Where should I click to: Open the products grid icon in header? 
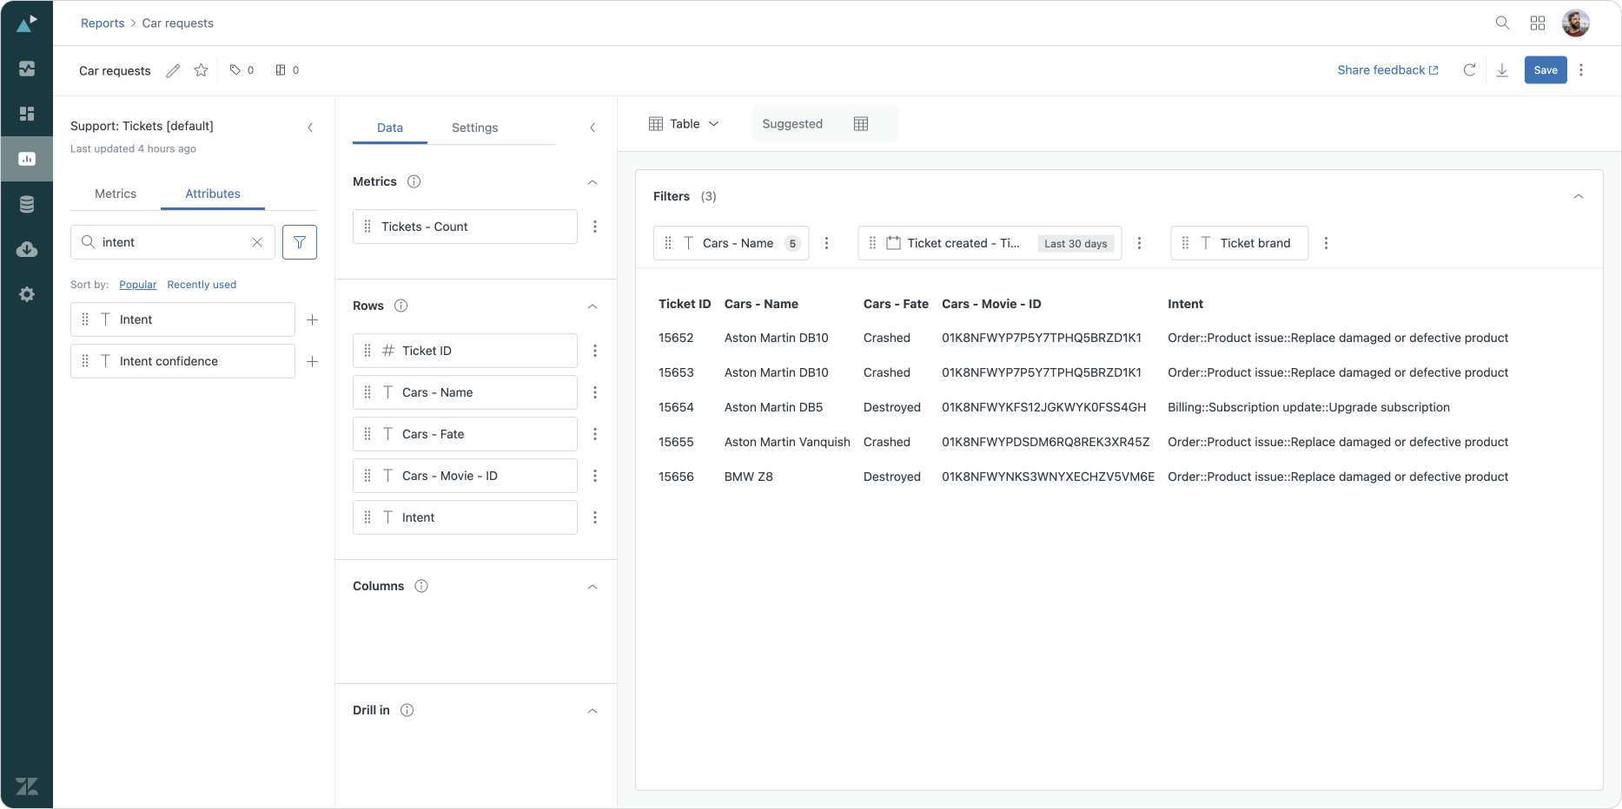[x=1538, y=23]
